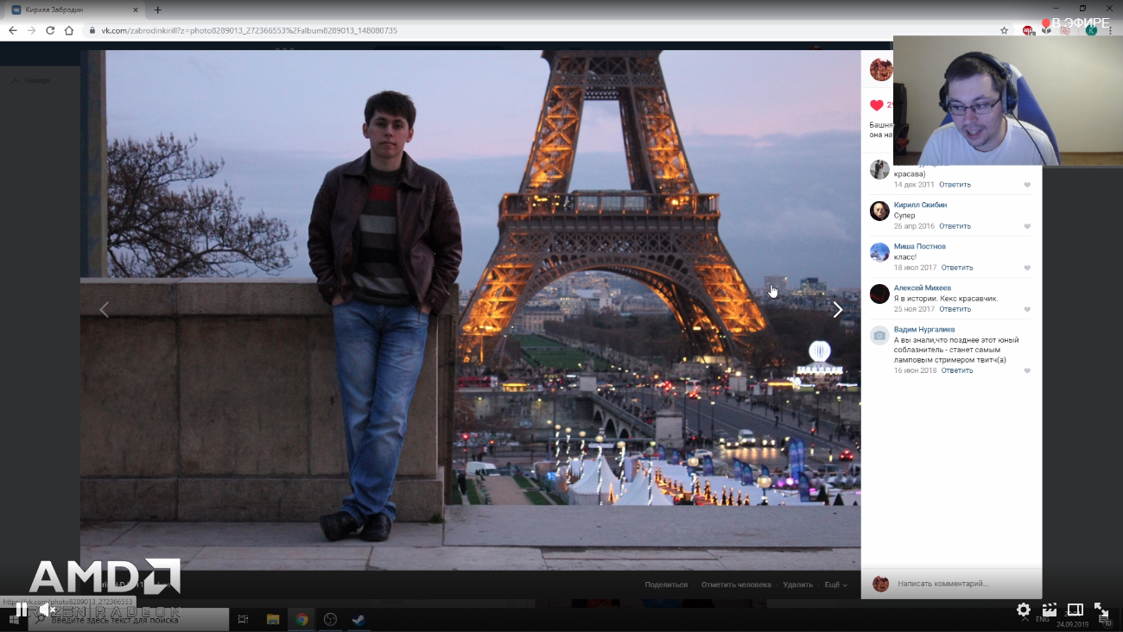Open Кирилл Скибин's profile avatar

[x=879, y=211]
